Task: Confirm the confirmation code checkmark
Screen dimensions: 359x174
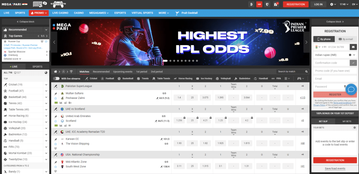Action: coord(353,63)
